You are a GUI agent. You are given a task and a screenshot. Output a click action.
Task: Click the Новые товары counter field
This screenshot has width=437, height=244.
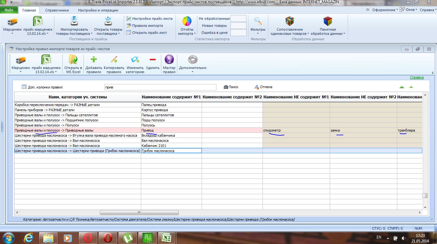(239, 26)
